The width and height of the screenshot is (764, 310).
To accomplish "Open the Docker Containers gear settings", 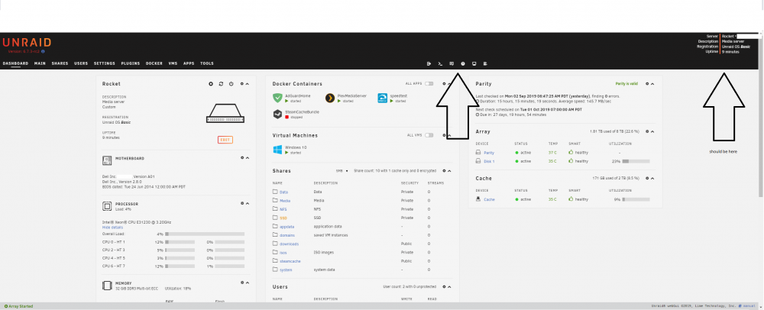I will click(443, 84).
